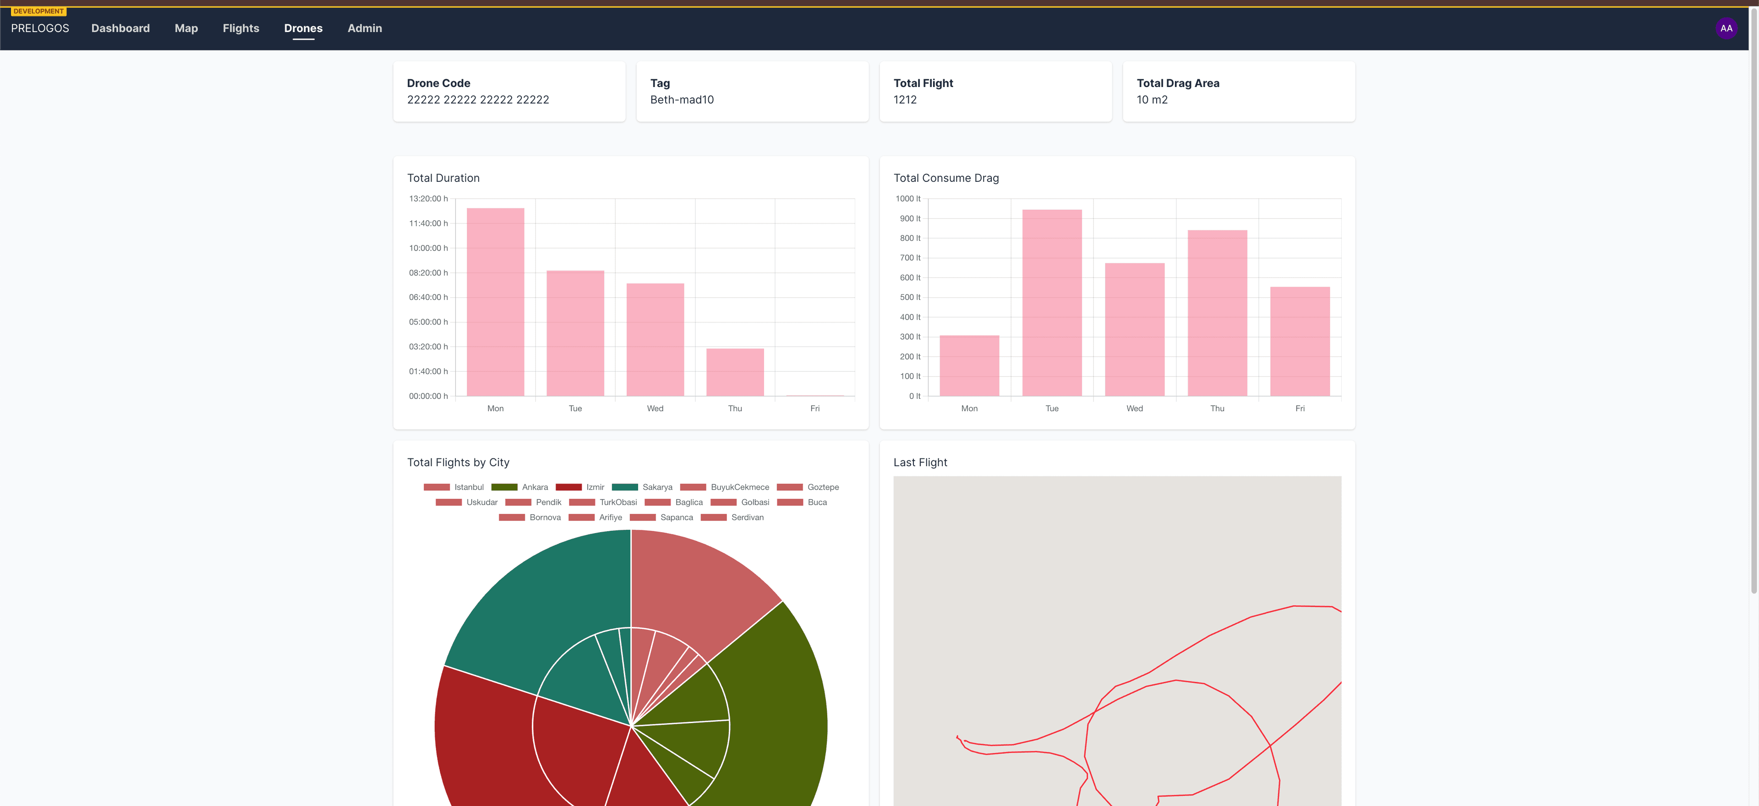
Task: Toggle Goztepe legend swatch
Action: coord(790,487)
